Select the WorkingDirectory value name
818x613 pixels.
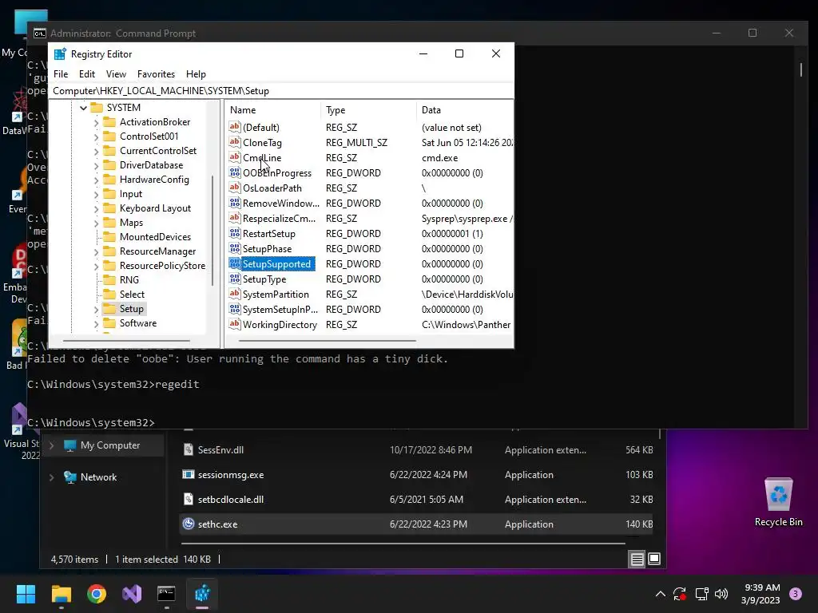point(280,325)
